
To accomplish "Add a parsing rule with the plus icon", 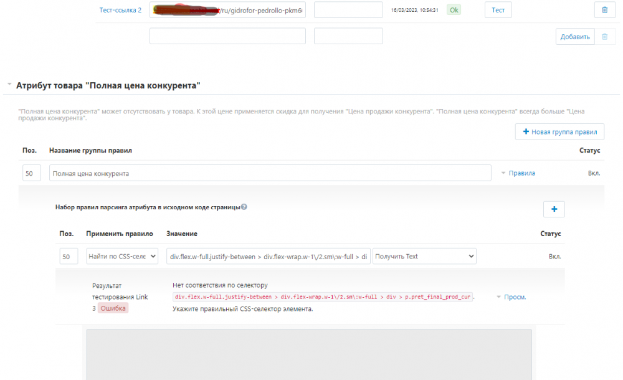I will pos(554,209).
